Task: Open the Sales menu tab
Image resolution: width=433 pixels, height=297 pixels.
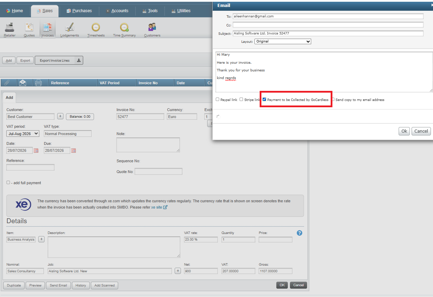Action: [45, 11]
